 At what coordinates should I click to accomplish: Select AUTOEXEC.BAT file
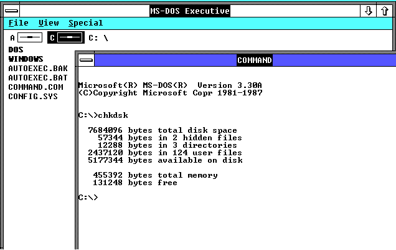38,77
